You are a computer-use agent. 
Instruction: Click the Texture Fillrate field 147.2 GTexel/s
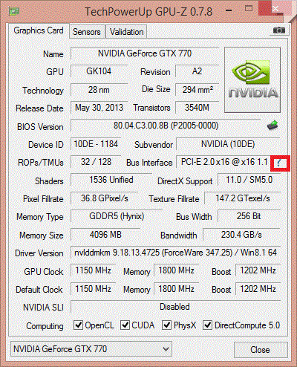(x=242, y=198)
